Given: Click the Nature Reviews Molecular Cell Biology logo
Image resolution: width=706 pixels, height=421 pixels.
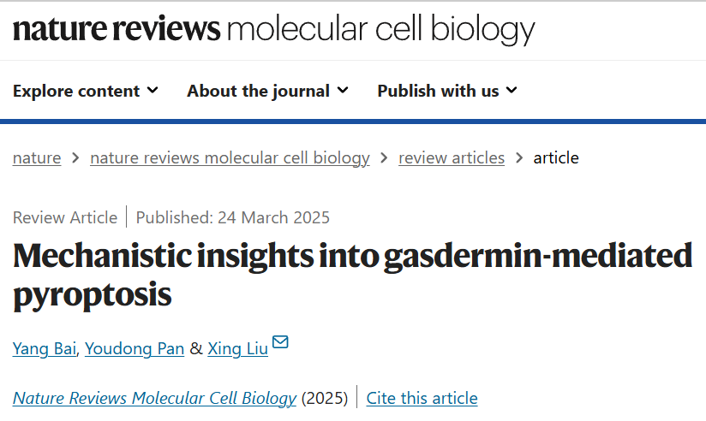Looking at the screenshot, I should [274, 29].
